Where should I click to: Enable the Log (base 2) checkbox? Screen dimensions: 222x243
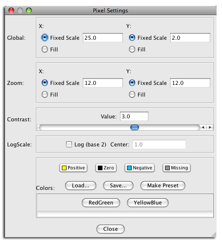(69, 144)
